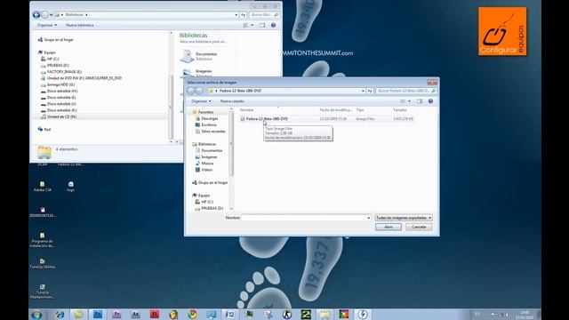Select HP (C:) in dialog navigation pane
The image size is (569, 320).
(x=207, y=202)
